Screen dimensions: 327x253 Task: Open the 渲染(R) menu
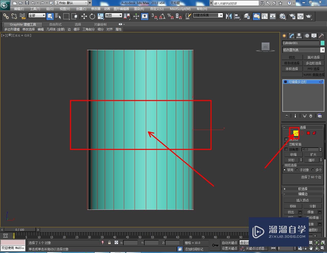(x=139, y=9)
